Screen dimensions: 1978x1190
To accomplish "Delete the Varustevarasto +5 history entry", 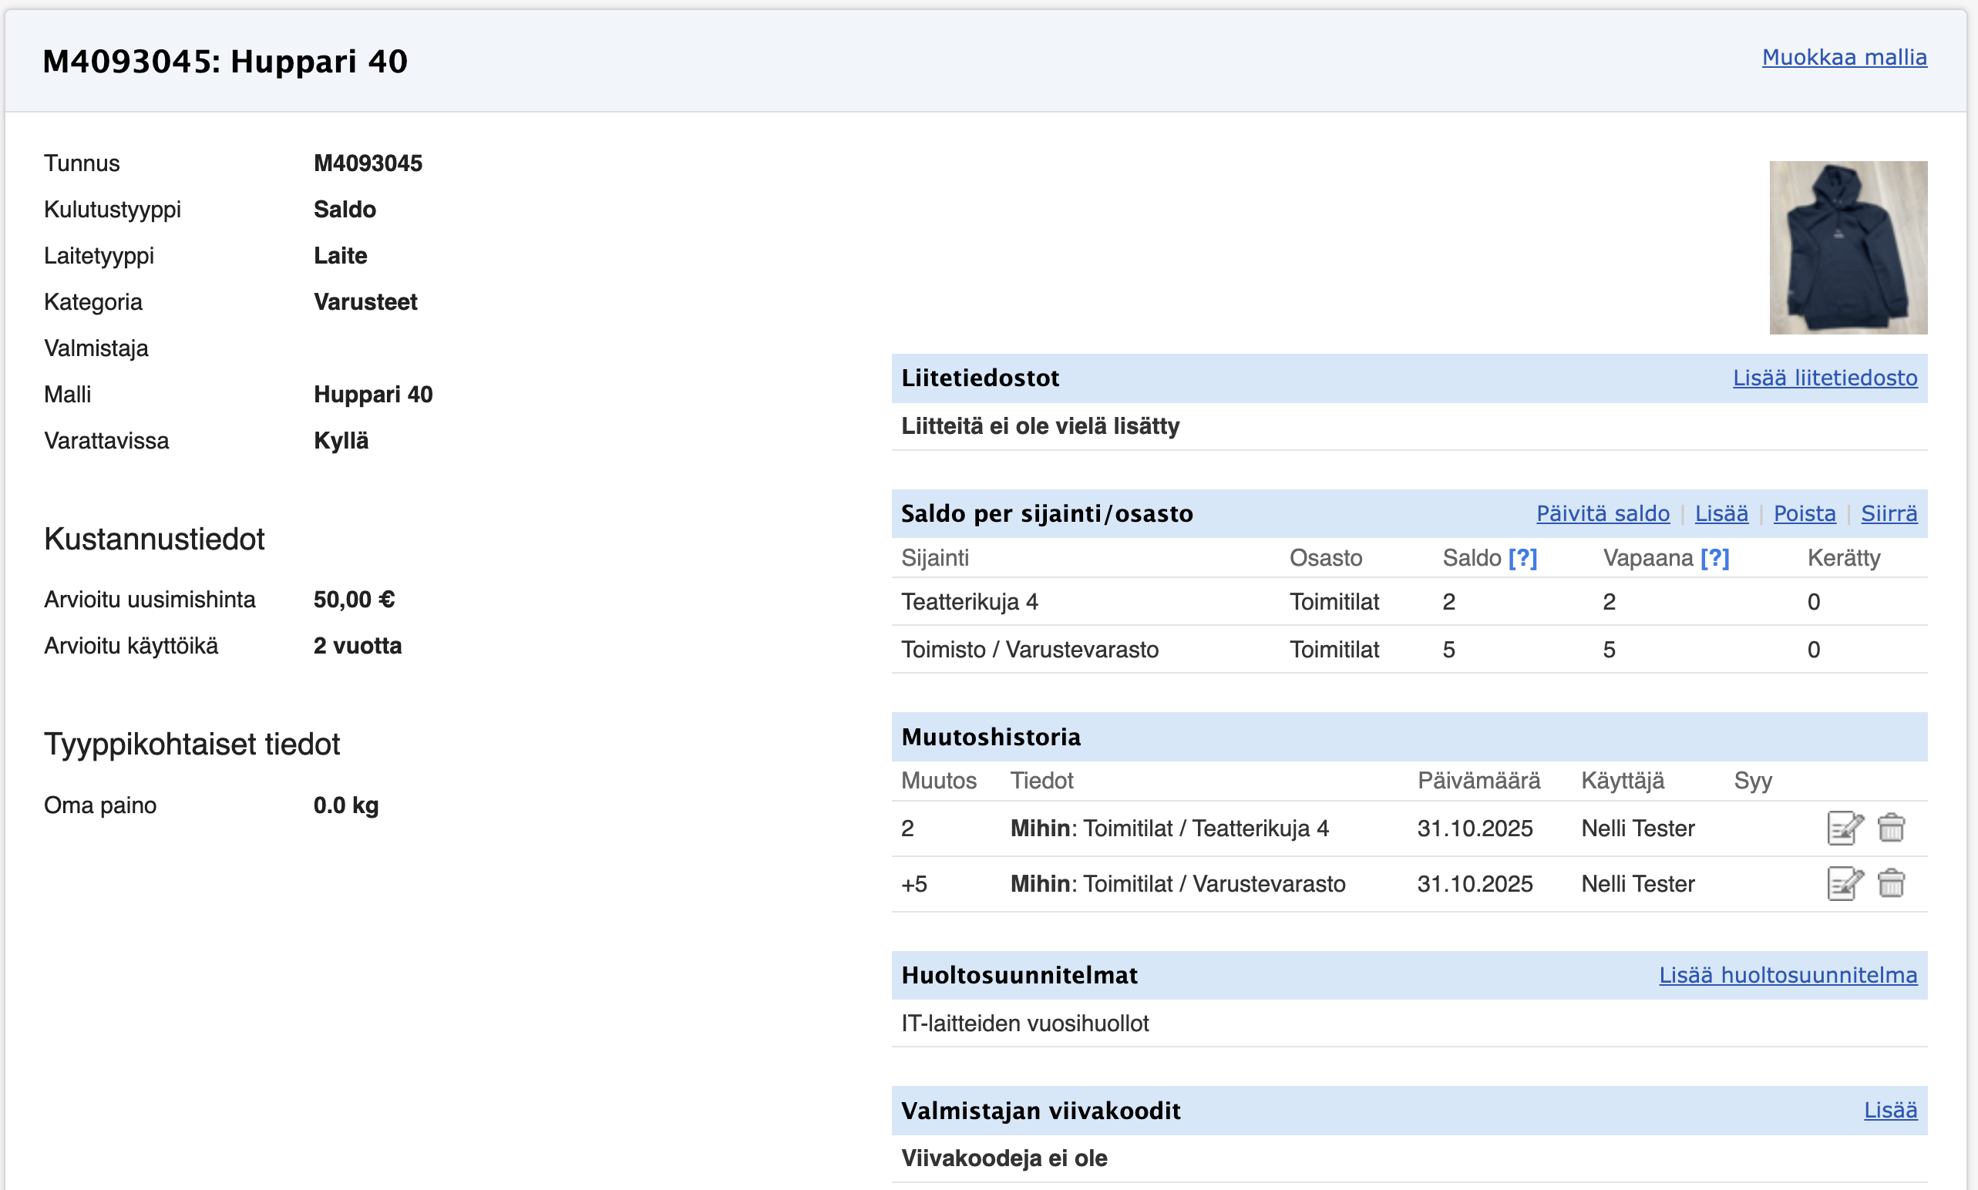I will click(x=1891, y=884).
